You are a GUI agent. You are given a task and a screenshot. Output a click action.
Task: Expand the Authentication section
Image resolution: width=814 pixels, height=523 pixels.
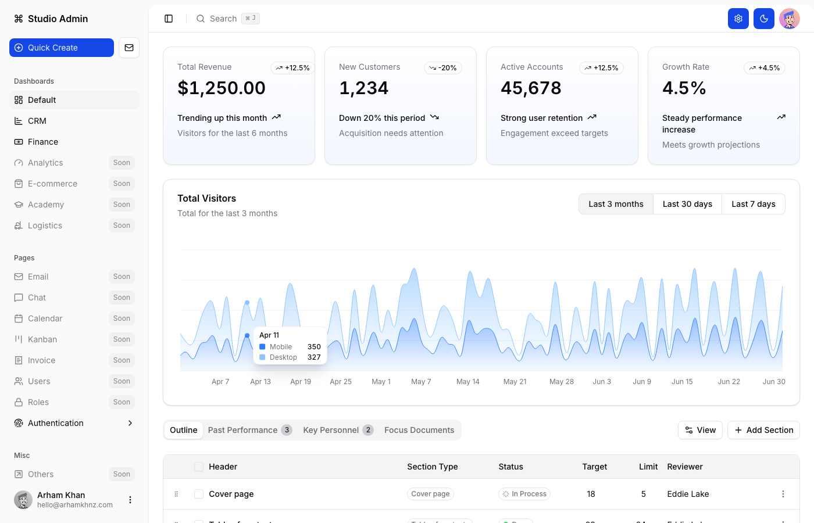[130, 422]
